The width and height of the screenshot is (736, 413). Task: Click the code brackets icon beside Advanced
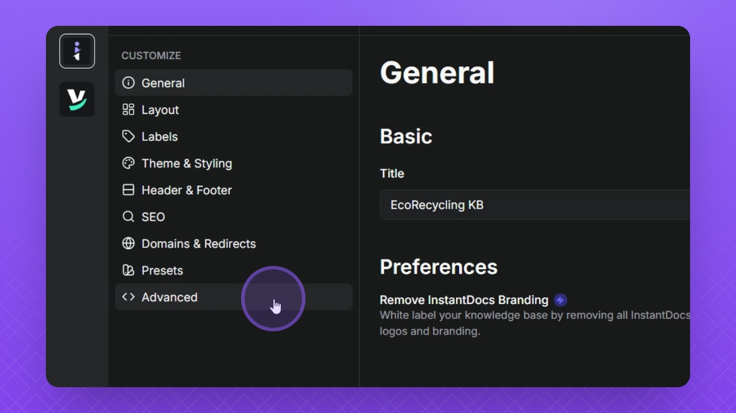(129, 297)
